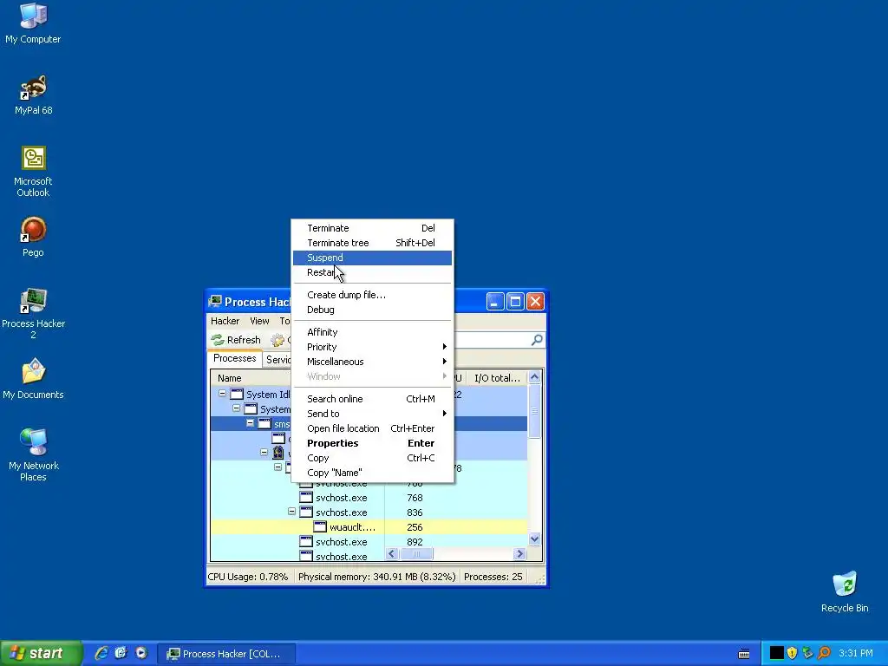Select the Pego desktop shortcut
This screenshot has height=666, width=888.
33,237
